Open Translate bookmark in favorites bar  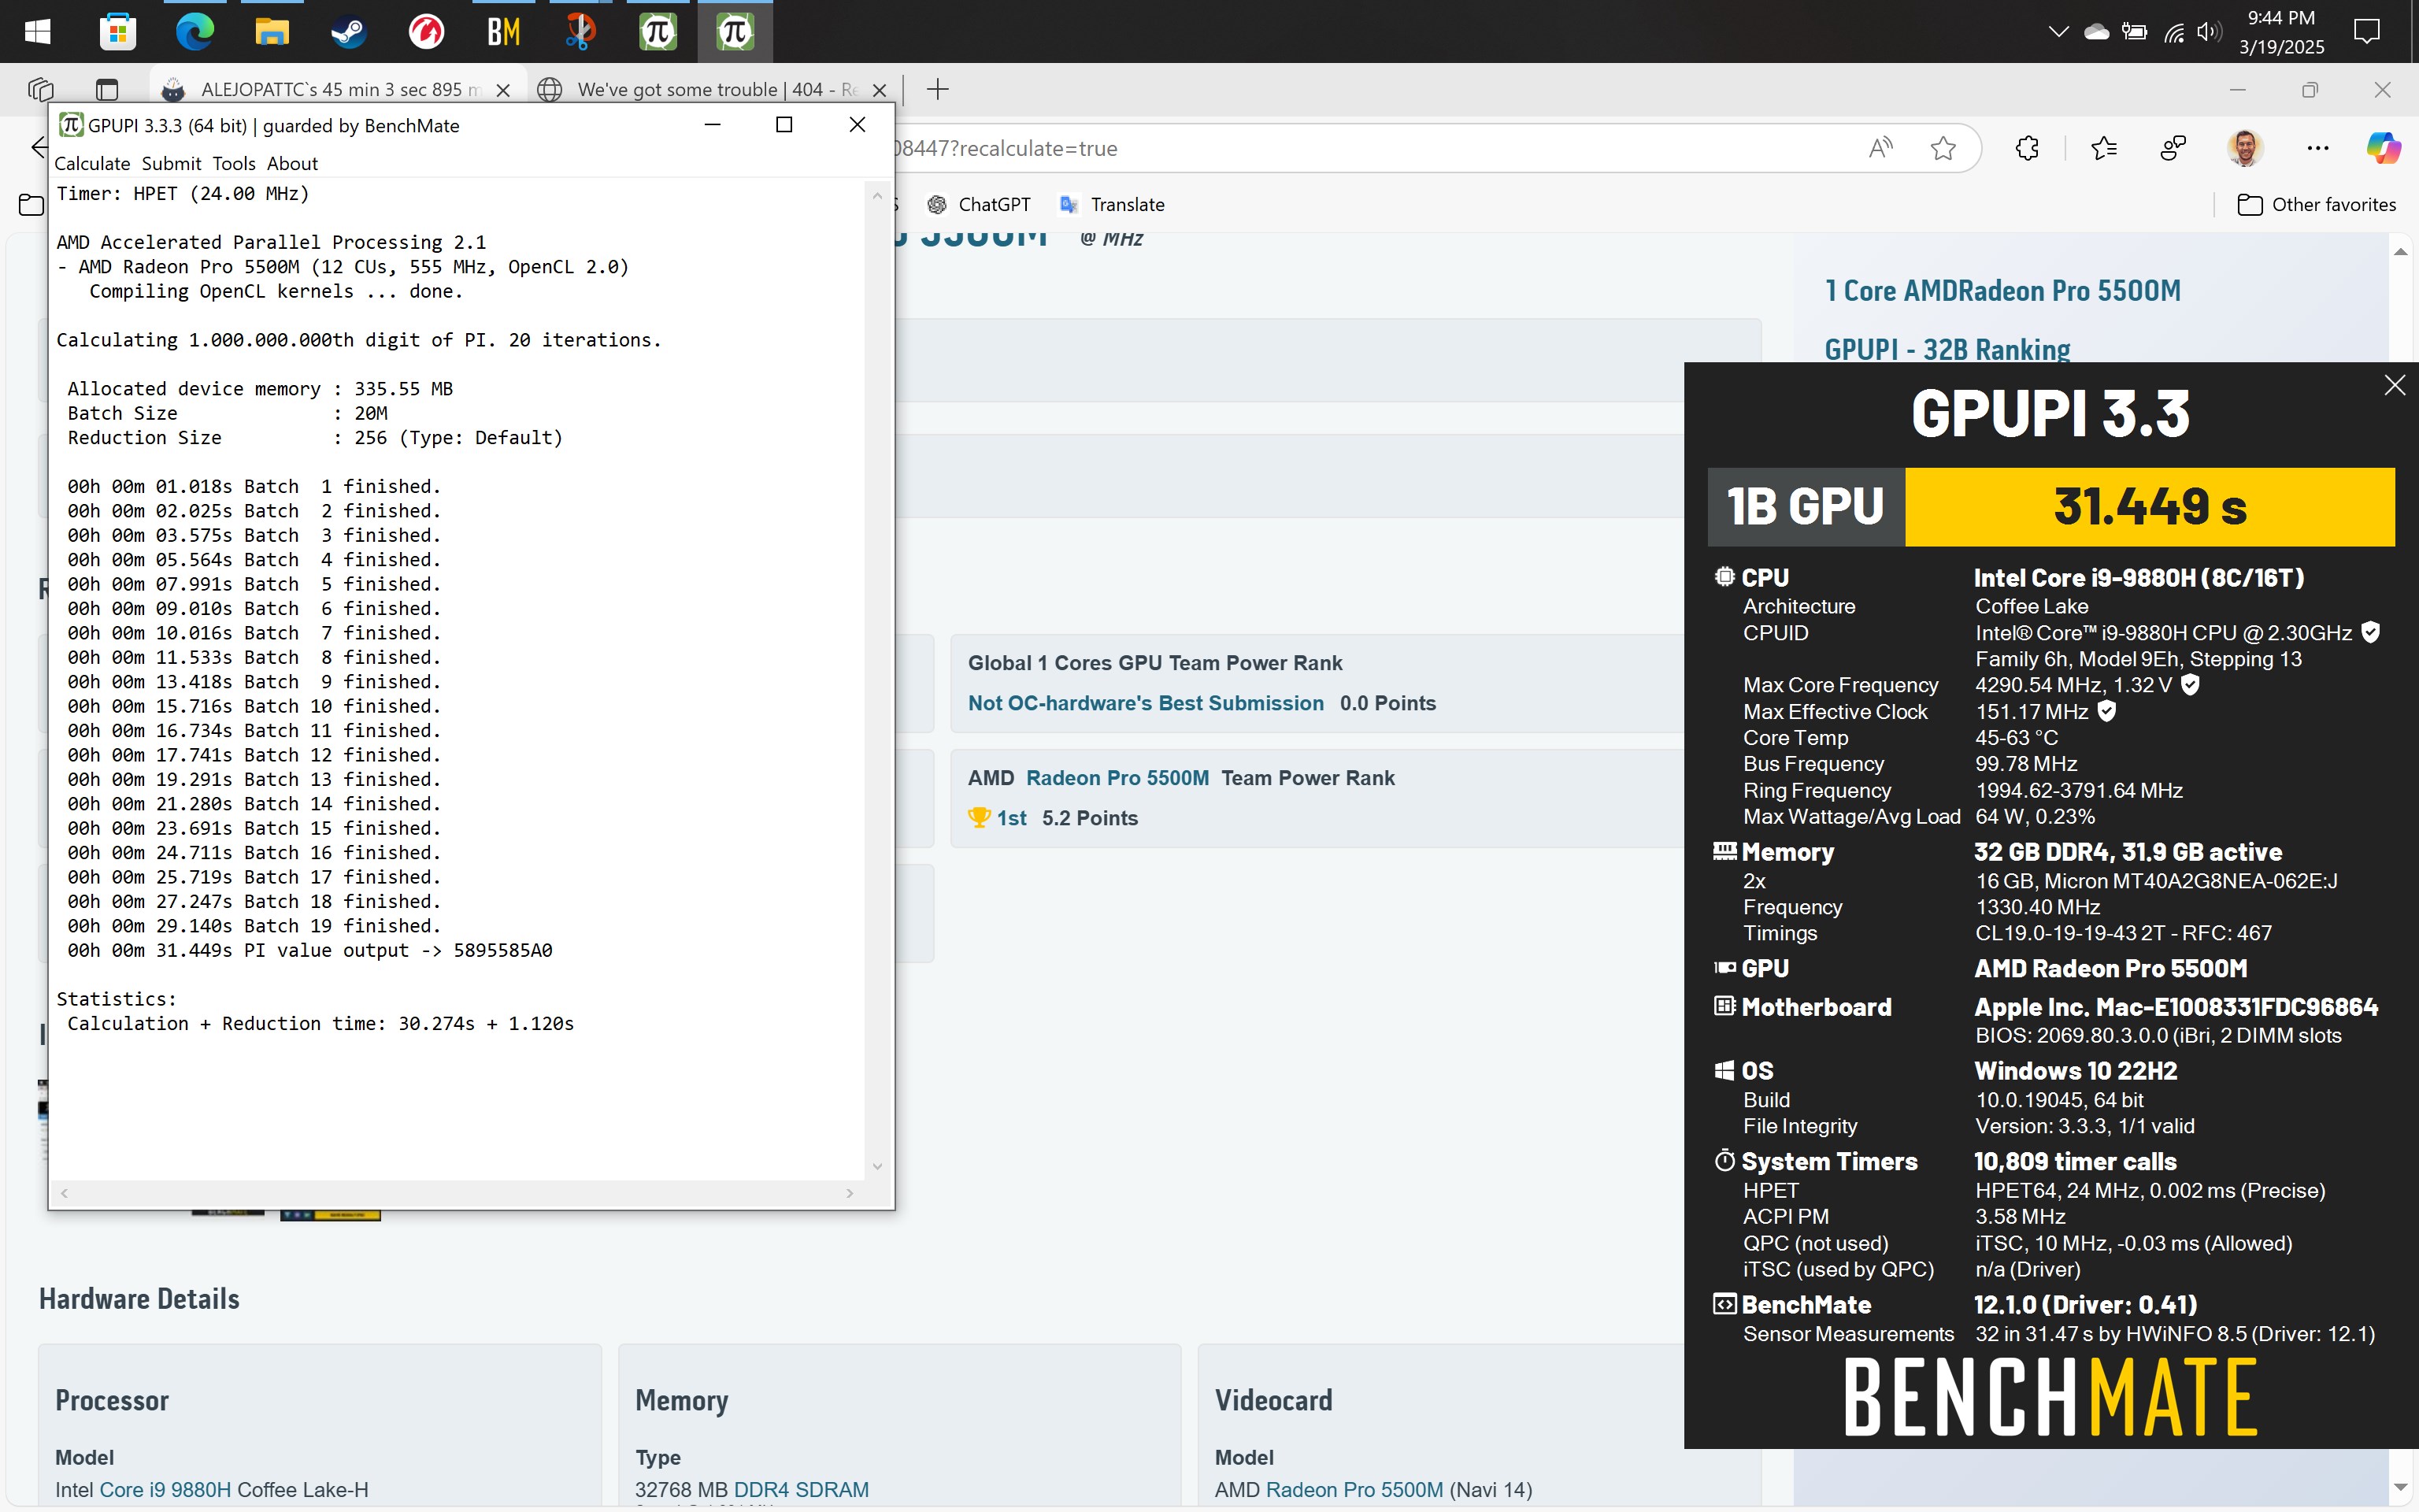1112,204
